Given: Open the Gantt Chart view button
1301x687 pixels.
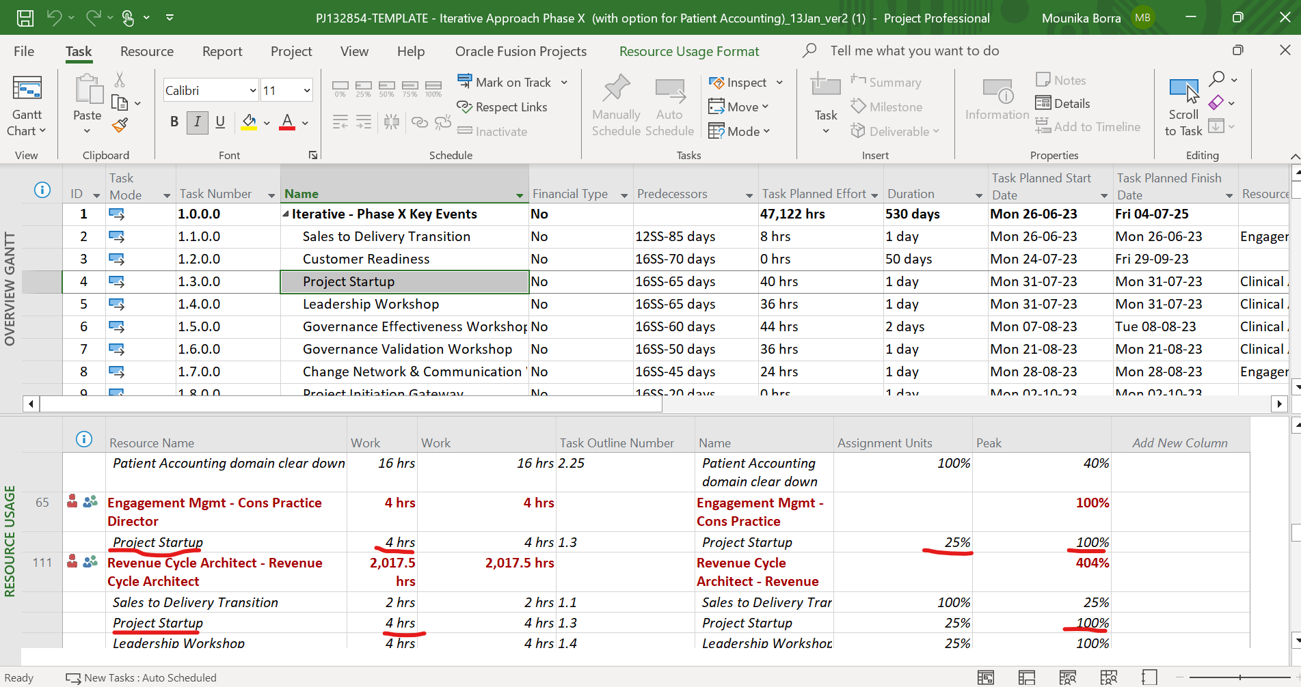Looking at the screenshot, I should 27,106.
